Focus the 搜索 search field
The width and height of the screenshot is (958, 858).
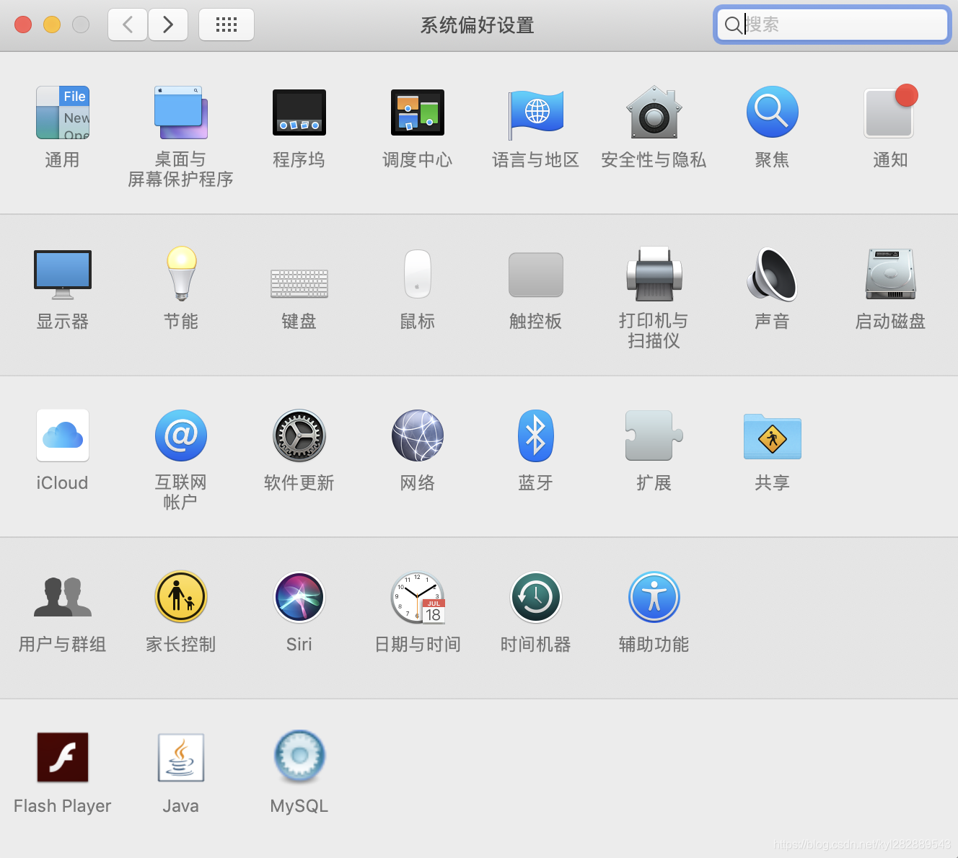click(832, 25)
